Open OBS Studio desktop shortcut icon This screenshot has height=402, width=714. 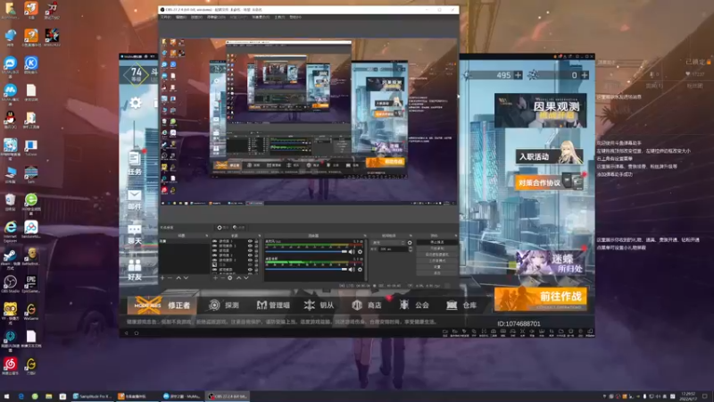10,284
